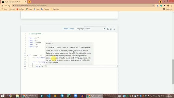Open Sublime Text from the taskbar
This screenshot has height=98, width=174.
(x=55, y=96)
